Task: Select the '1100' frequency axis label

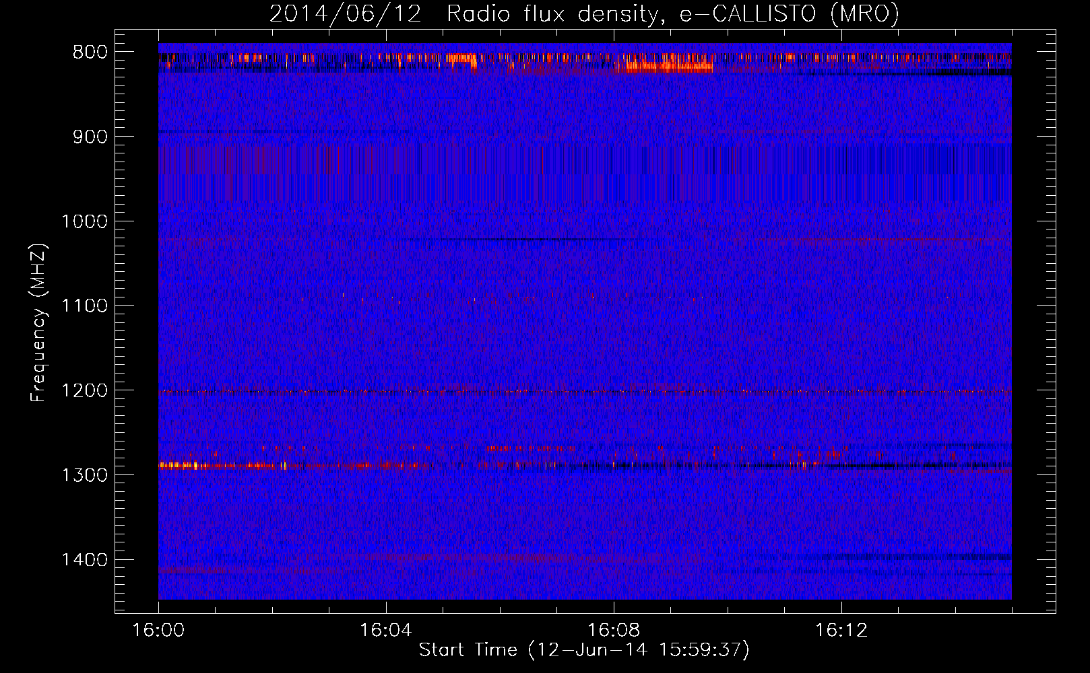Action: [x=84, y=306]
